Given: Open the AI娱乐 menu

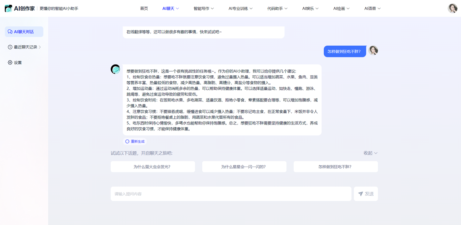Looking at the screenshot, I should 310,9.
